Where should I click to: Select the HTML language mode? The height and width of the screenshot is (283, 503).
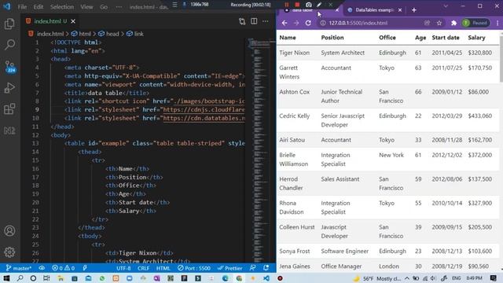click(163, 268)
